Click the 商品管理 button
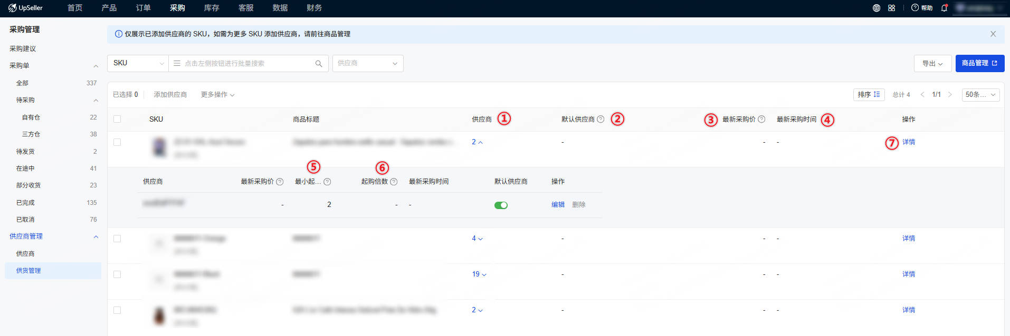The height and width of the screenshot is (336, 1010). tap(980, 63)
